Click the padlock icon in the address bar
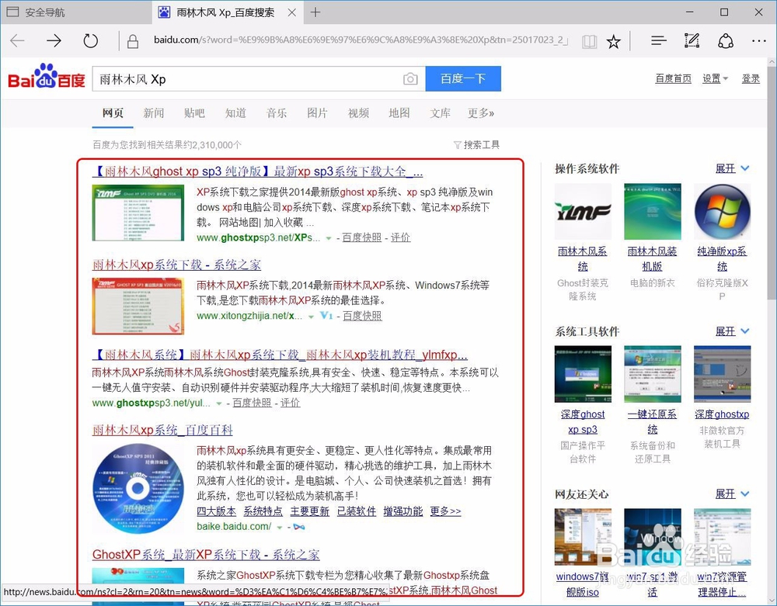The image size is (777, 606). (x=133, y=41)
